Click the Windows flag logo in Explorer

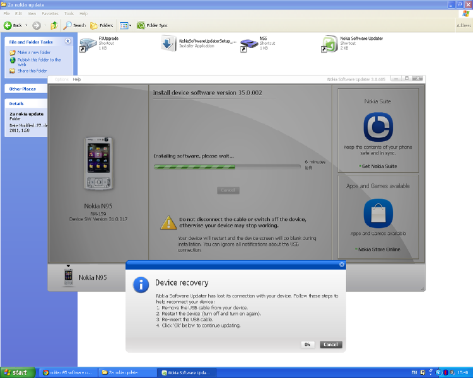(x=466, y=14)
